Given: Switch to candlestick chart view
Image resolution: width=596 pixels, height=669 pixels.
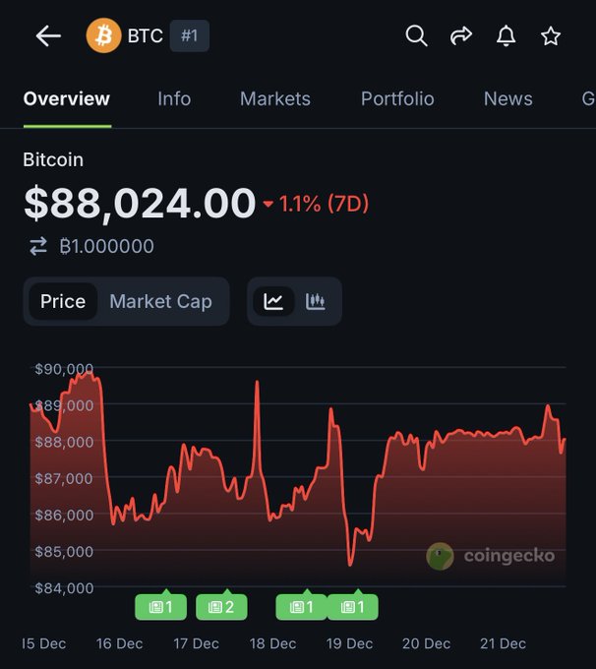Looking at the screenshot, I should click(x=316, y=301).
